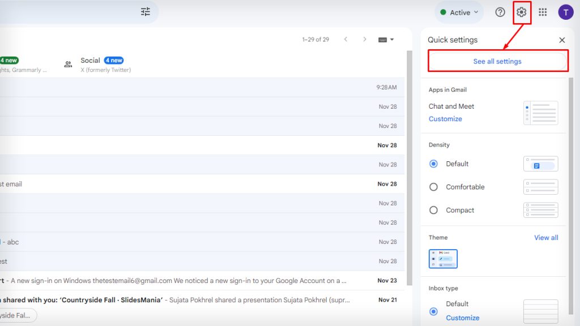
Task: Select the Default density option
Action: [x=433, y=164]
